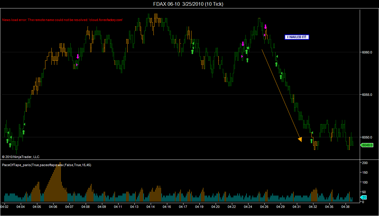Click the 6055.0 price axis label
The width and height of the screenshot is (379, 216).
point(367,95)
